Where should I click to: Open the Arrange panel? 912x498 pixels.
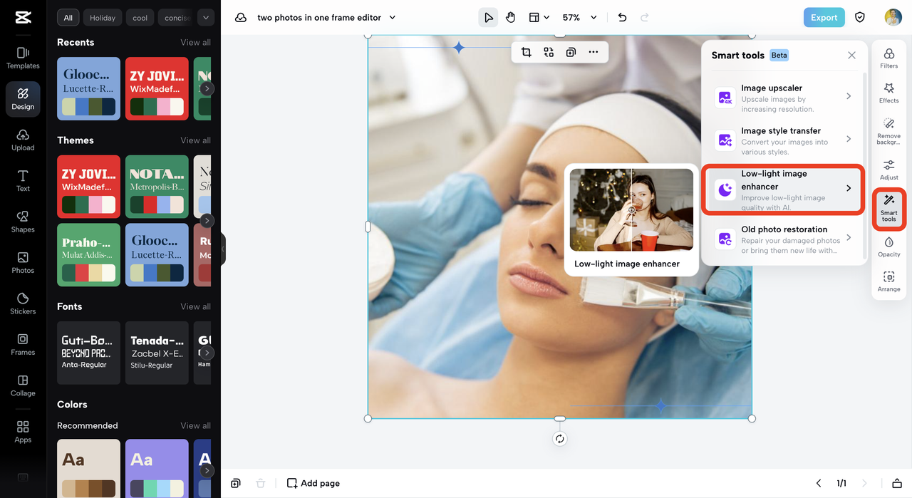coord(889,281)
